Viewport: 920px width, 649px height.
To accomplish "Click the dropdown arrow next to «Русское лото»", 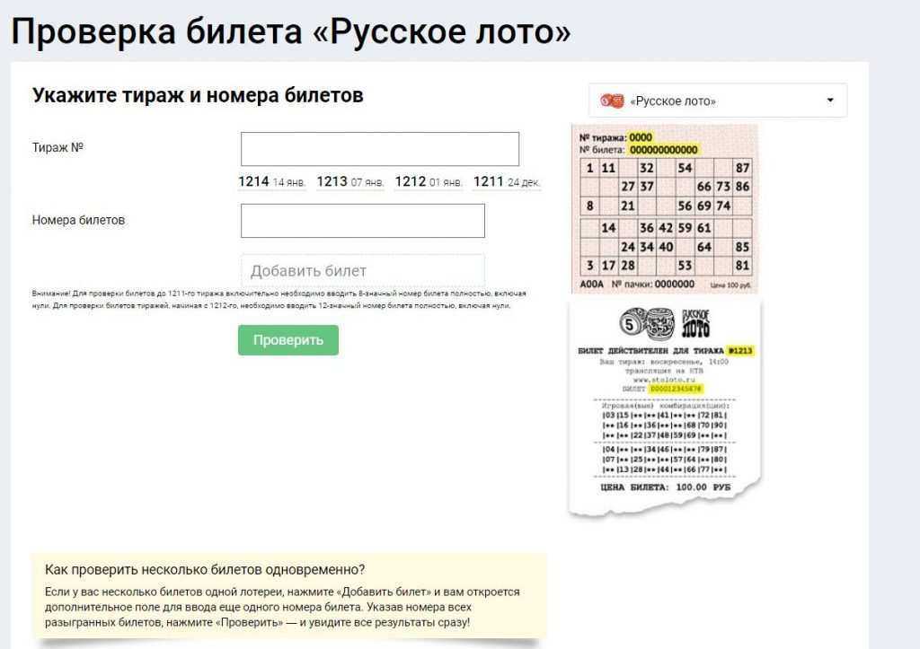I will [830, 101].
